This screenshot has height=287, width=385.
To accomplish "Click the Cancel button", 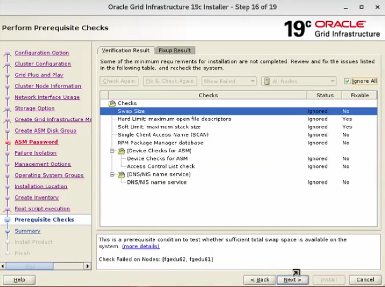I will point(365,280).
